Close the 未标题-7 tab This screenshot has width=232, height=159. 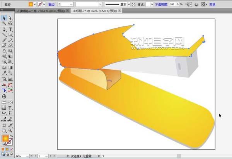point(120,11)
